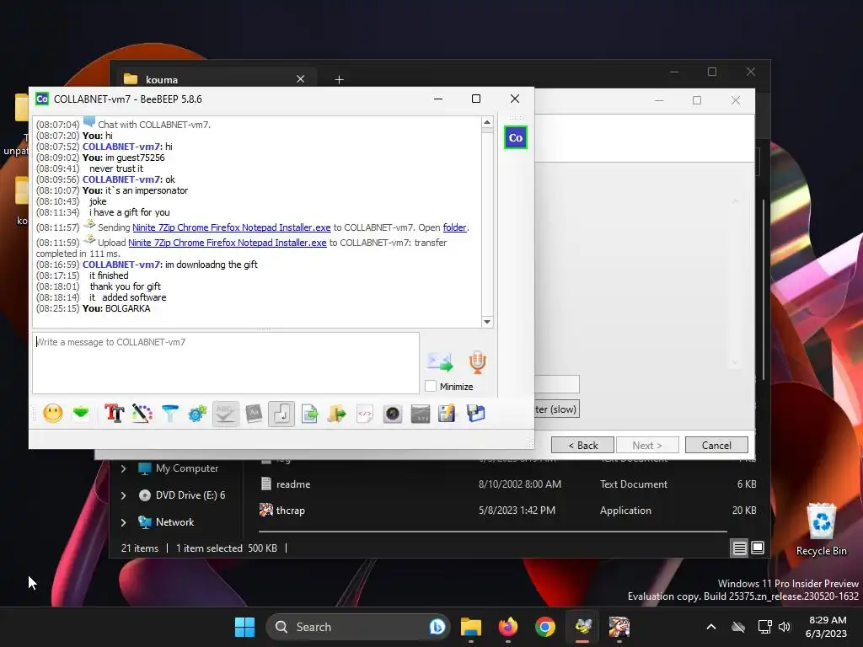Close the kouma tab in File Explorer
Screen dimensions: 863x647
click(301, 79)
